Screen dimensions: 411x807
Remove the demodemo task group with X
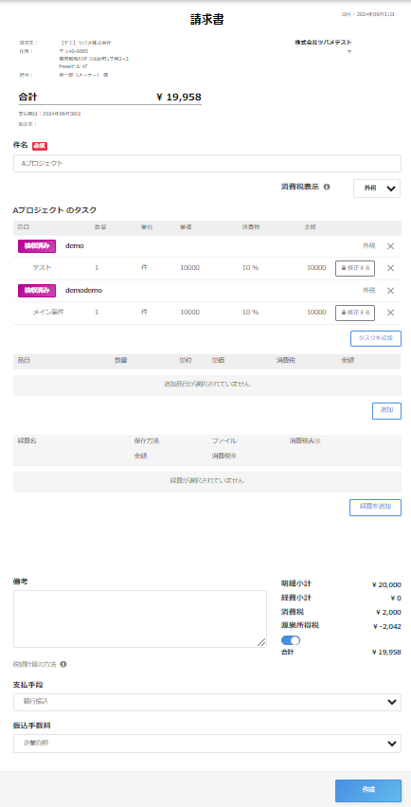point(390,290)
